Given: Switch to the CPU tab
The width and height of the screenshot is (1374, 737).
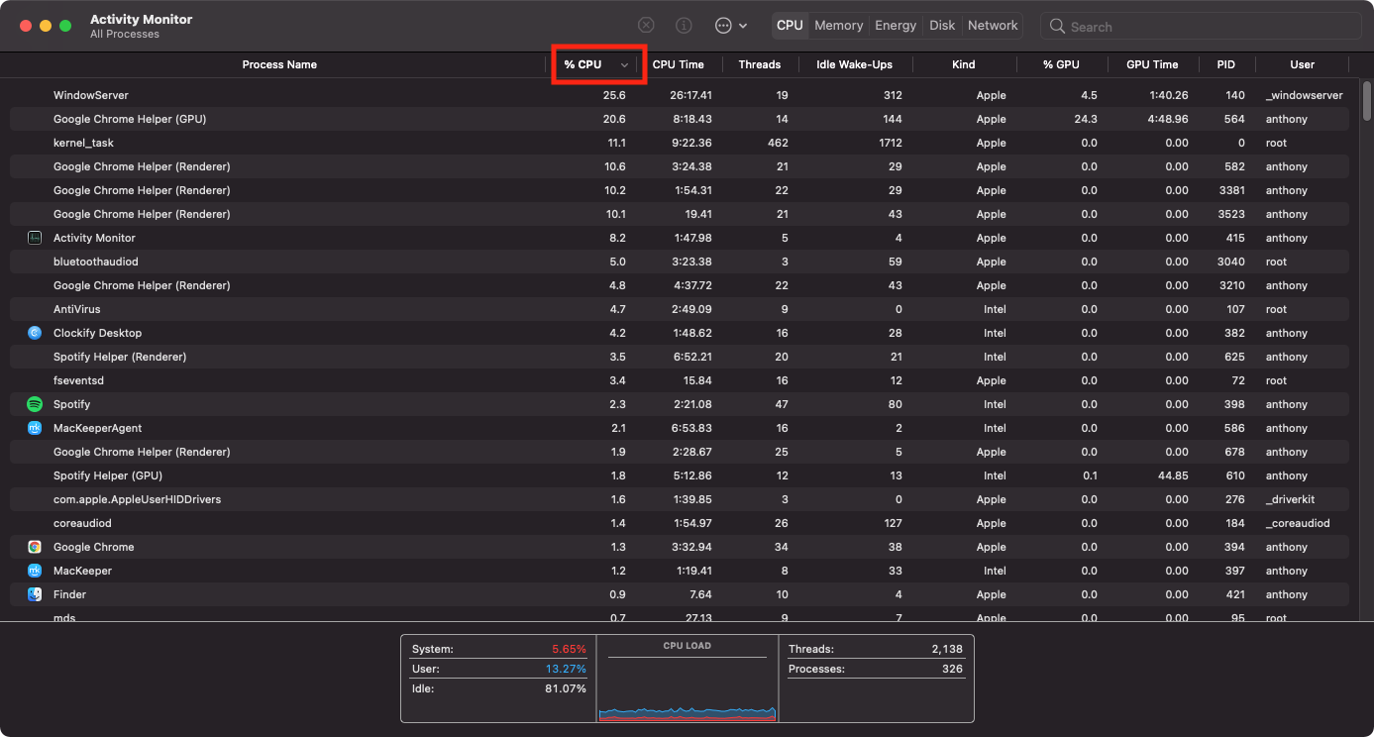Looking at the screenshot, I should click(x=790, y=26).
